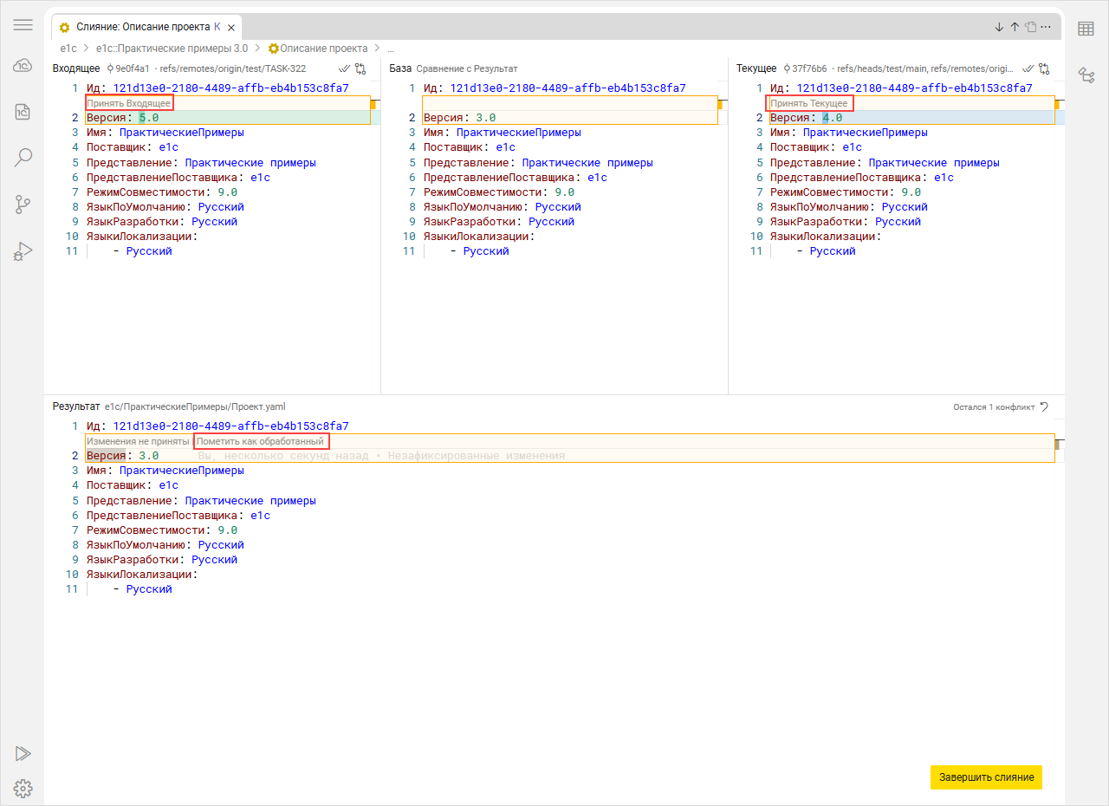Open the 1C cloud panel icon
Image resolution: width=1109 pixels, height=806 pixels.
(23, 66)
